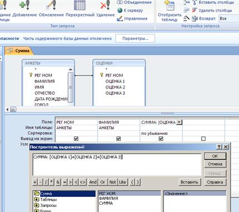Click the Отмена cancel button

pos(215,164)
